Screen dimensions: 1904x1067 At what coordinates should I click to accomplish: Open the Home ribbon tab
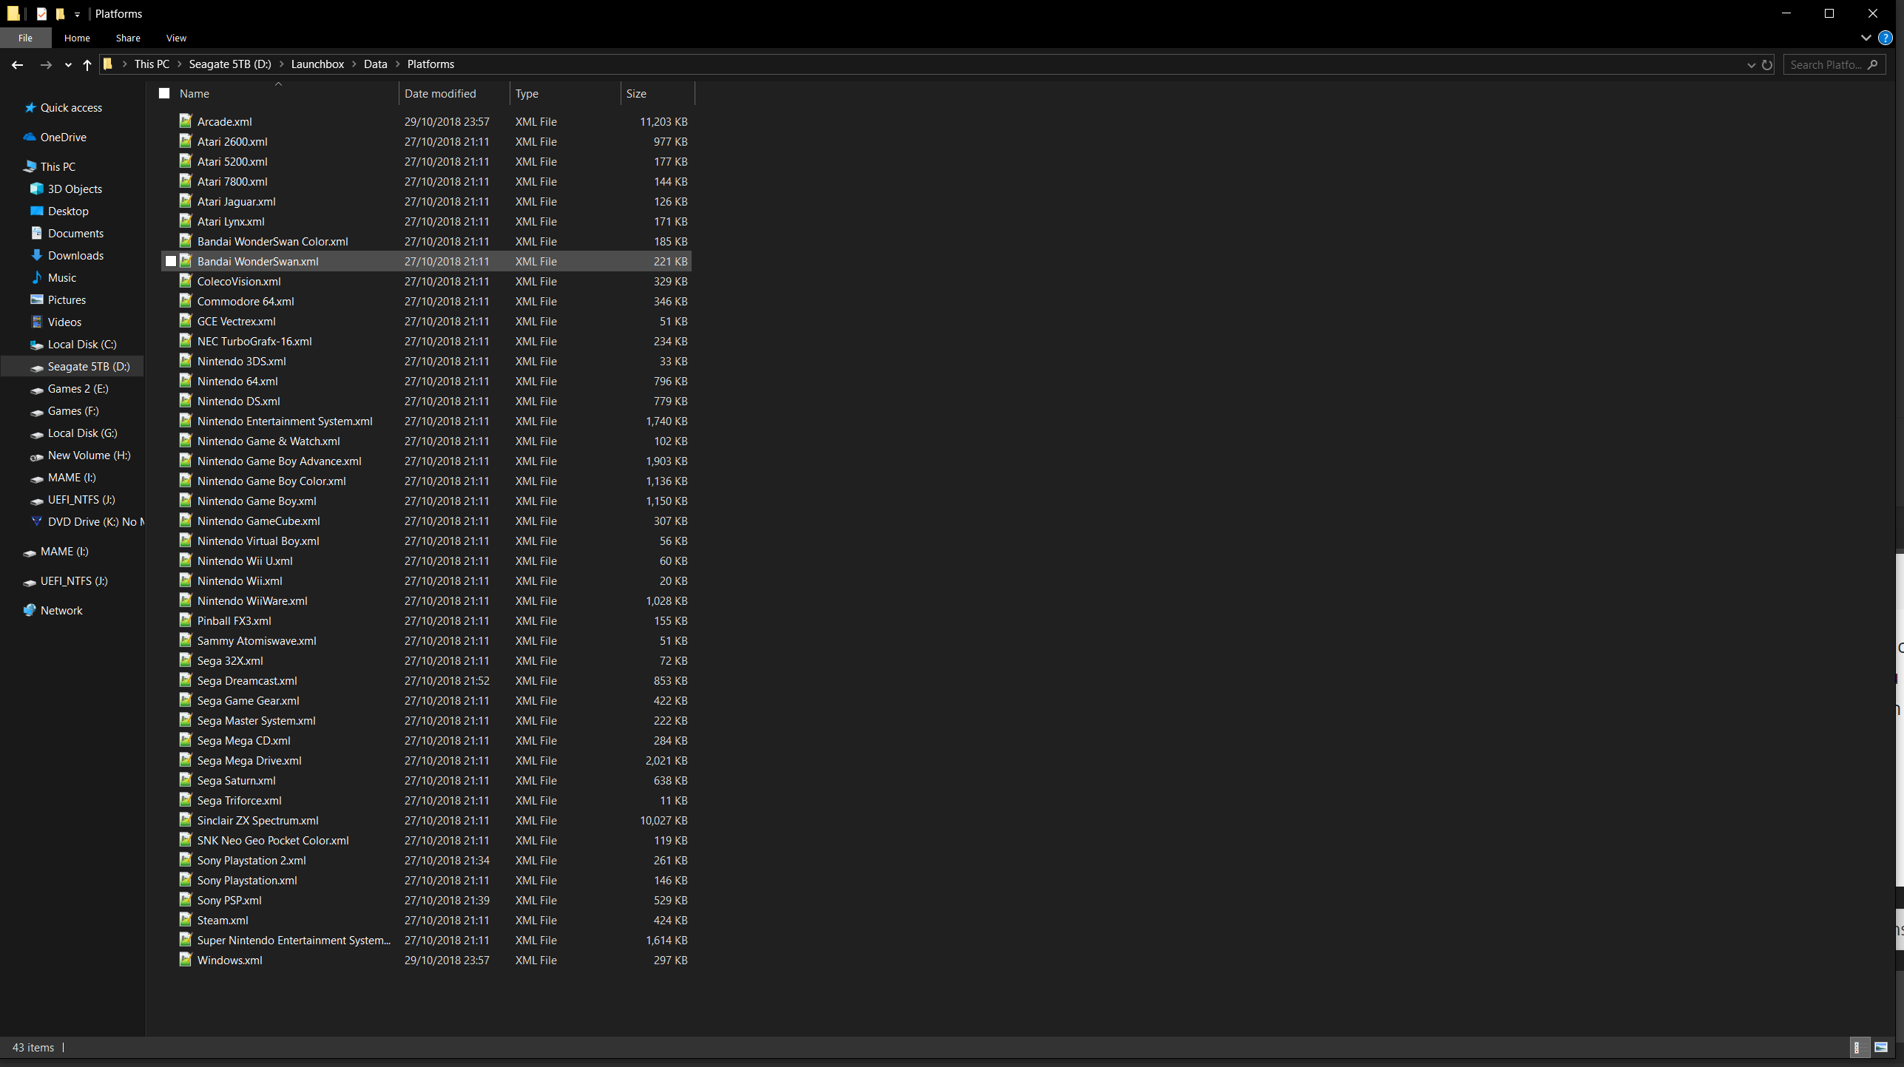tap(77, 38)
